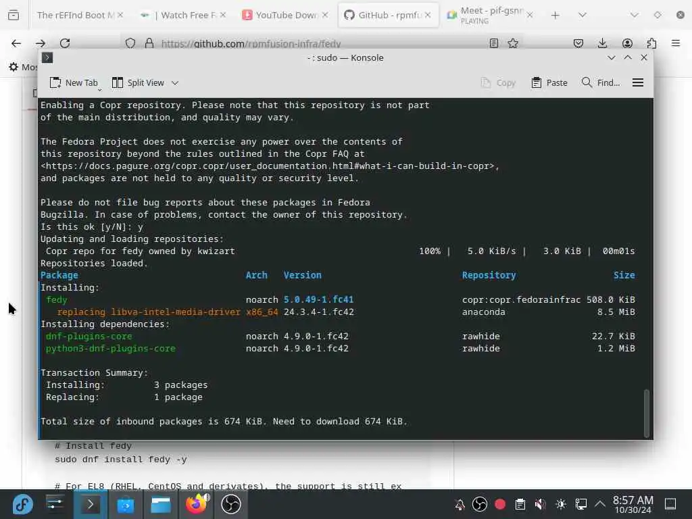This screenshot has height=519, width=692.
Task: Go back in Firefox
Action: 16,43
